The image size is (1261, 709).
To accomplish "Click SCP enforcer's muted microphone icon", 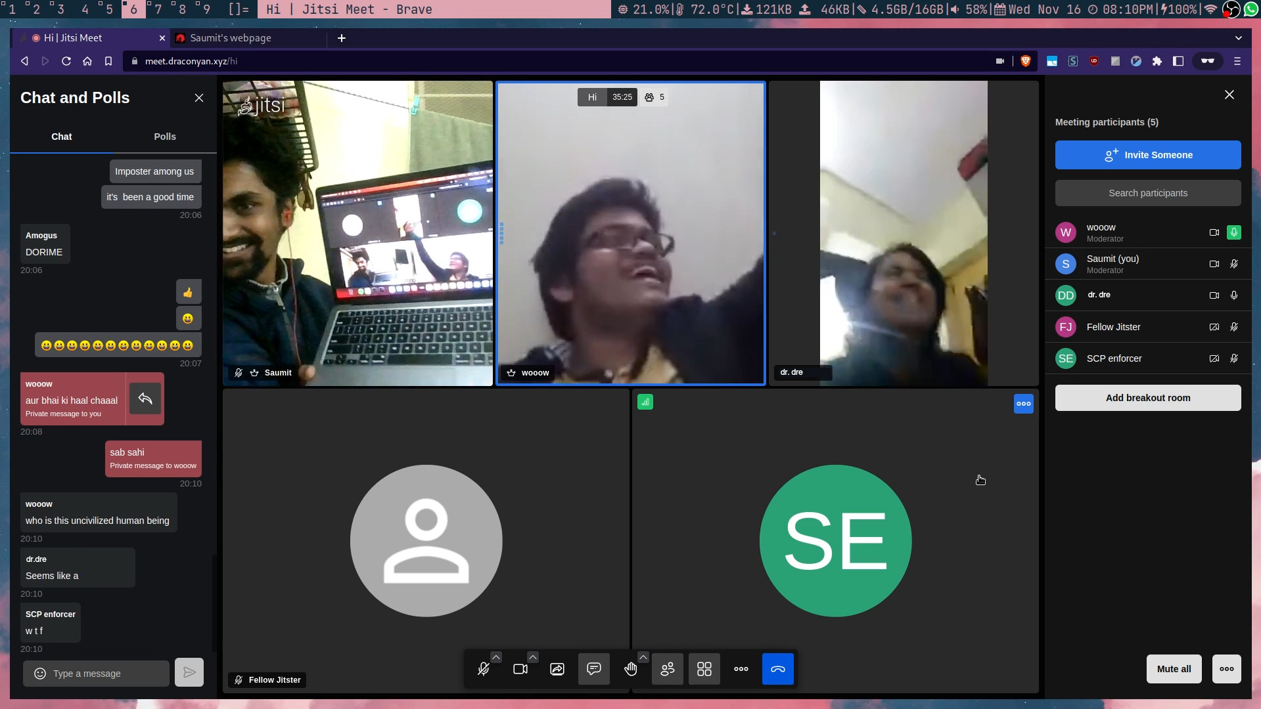I will pyautogui.click(x=1234, y=358).
